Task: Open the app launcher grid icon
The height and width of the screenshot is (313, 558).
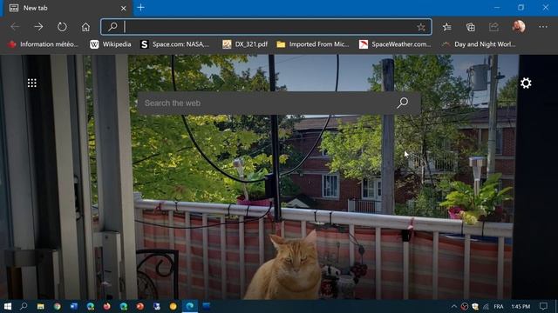Action: (32, 83)
